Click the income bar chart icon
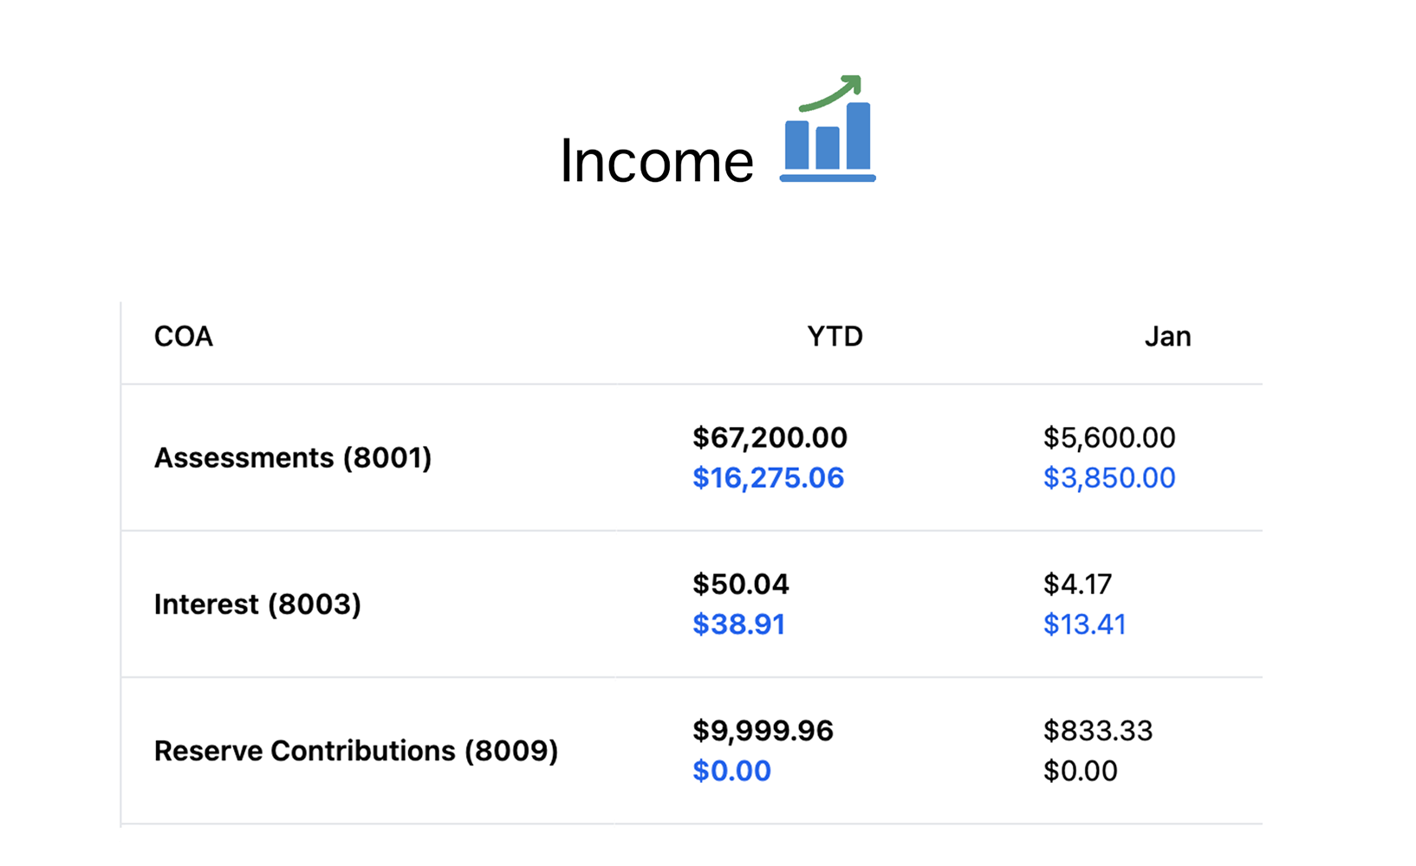1416x866 pixels. pos(828,132)
